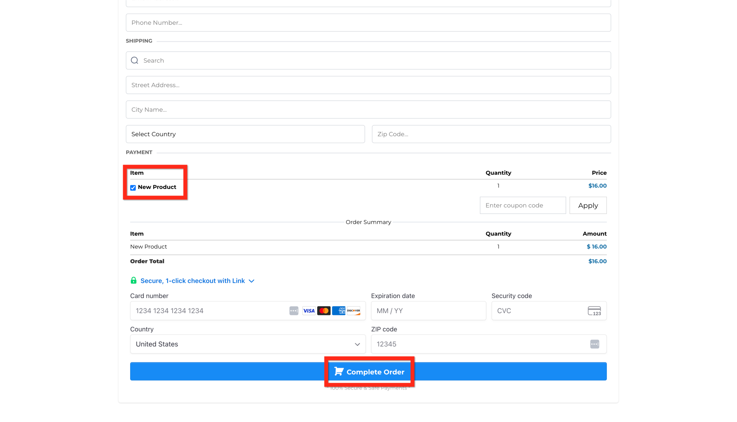Click the Visa card icon
This screenshot has width=737, height=422.
pos(309,310)
